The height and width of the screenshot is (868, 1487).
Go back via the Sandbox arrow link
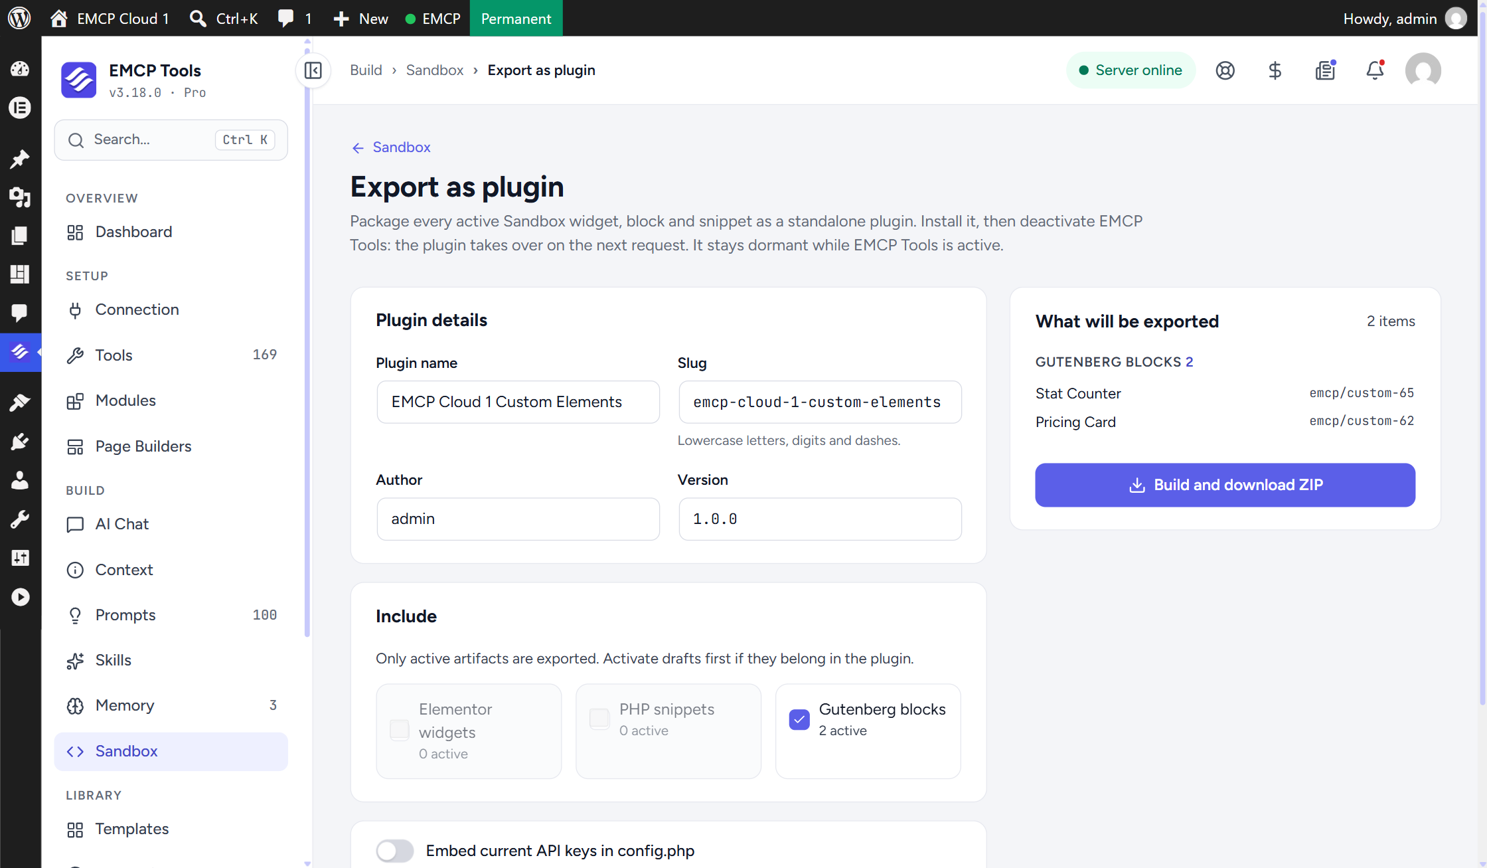[x=391, y=147]
